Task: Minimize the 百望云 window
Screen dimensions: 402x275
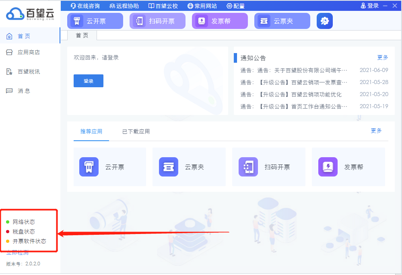Action: point(385,6)
